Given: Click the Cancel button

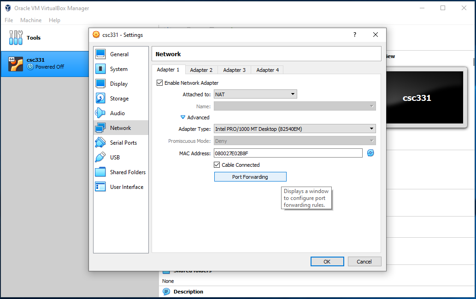Looking at the screenshot, I should tap(364, 261).
